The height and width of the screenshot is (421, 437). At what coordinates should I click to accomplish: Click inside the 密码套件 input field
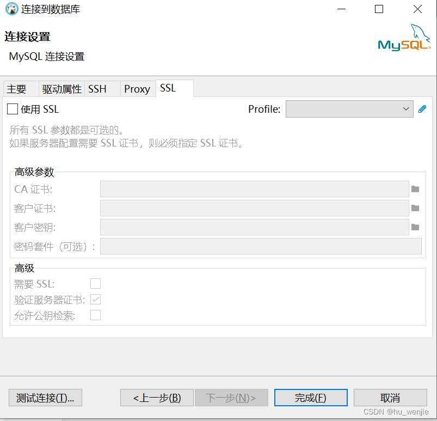pyautogui.click(x=261, y=246)
